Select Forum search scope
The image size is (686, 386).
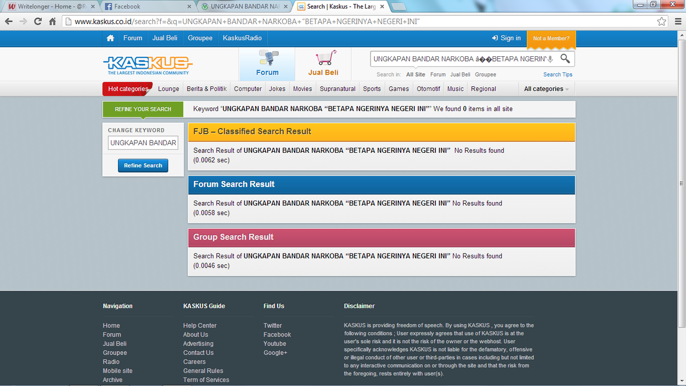(438, 75)
